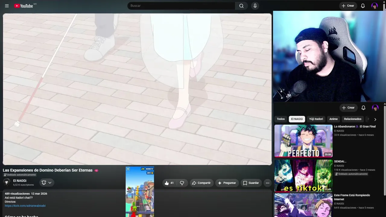Select the Yūji Itadori filter chip
The image size is (386, 217).
click(x=316, y=119)
